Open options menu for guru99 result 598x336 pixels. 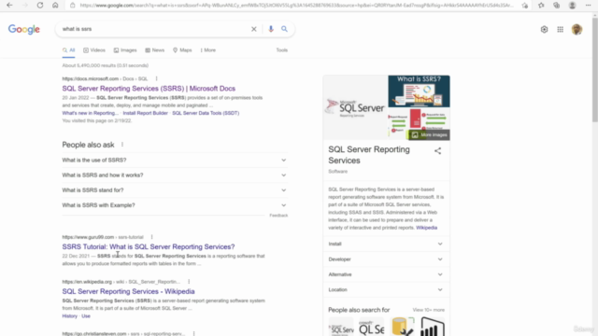pyautogui.click(x=151, y=237)
